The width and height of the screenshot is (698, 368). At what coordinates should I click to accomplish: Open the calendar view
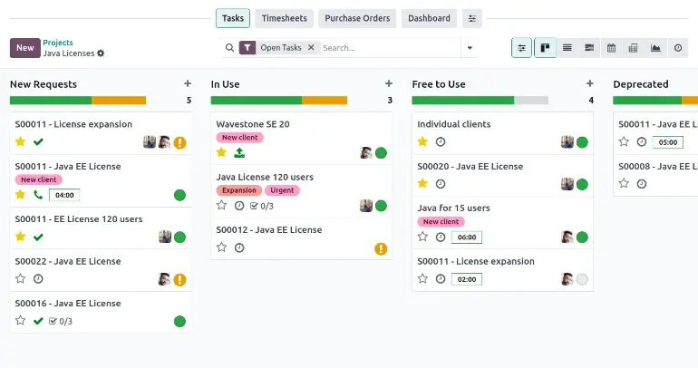coord(611,48)
